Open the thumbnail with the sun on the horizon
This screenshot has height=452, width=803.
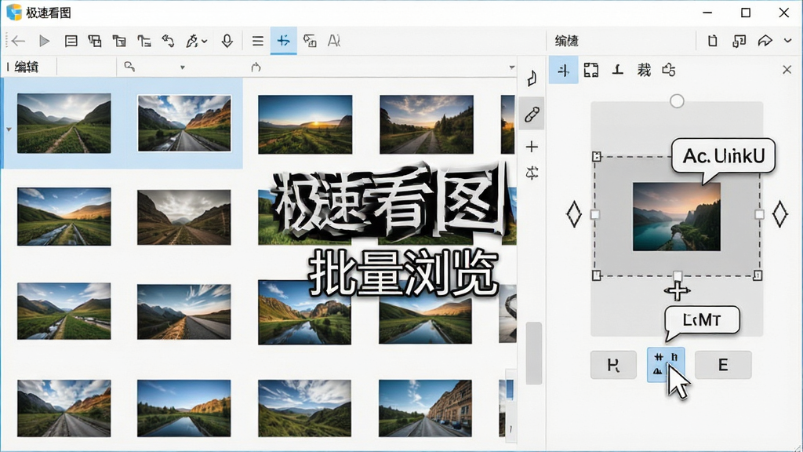pos(305,125)
